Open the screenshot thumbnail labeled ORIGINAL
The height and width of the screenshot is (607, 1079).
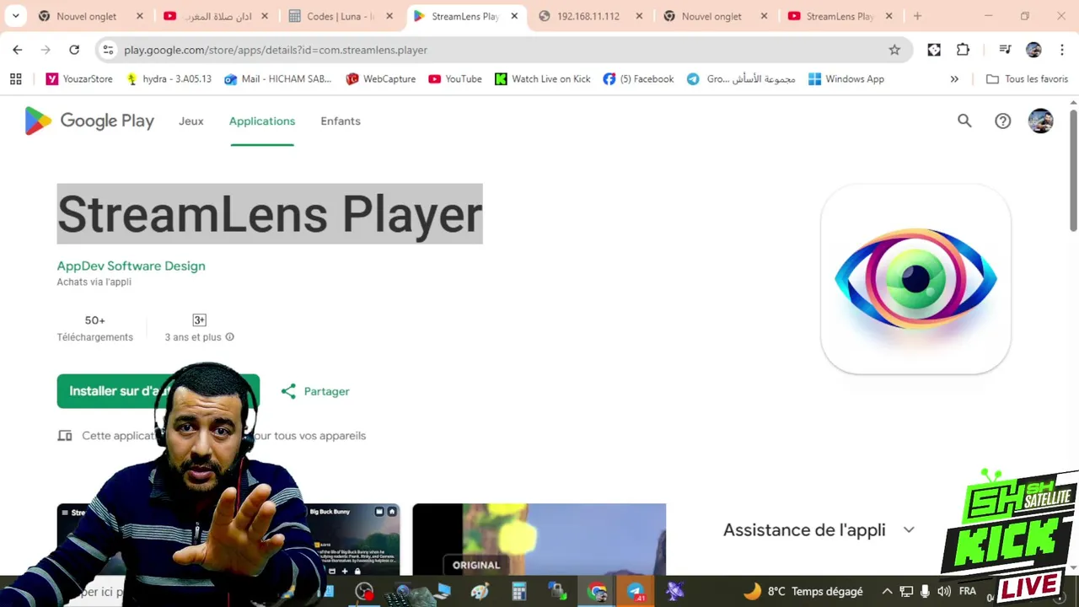[539, 540]
